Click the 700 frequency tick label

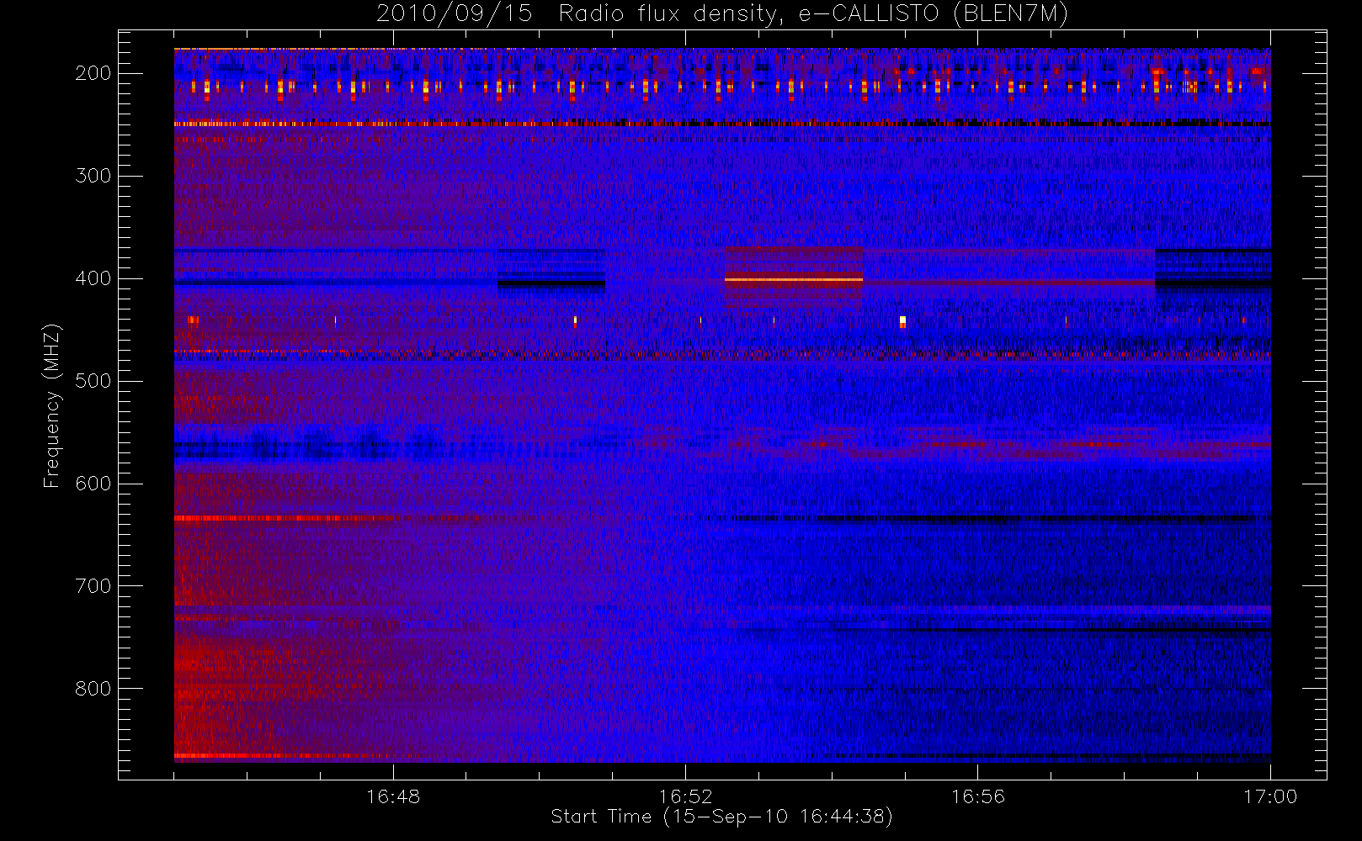[x=93, y=586]
